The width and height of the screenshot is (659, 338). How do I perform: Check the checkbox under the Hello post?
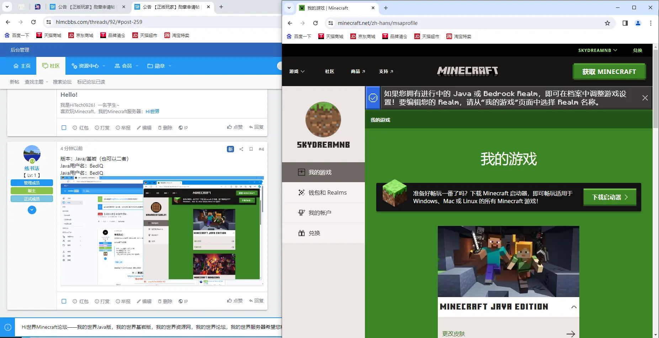pos(64,127)
